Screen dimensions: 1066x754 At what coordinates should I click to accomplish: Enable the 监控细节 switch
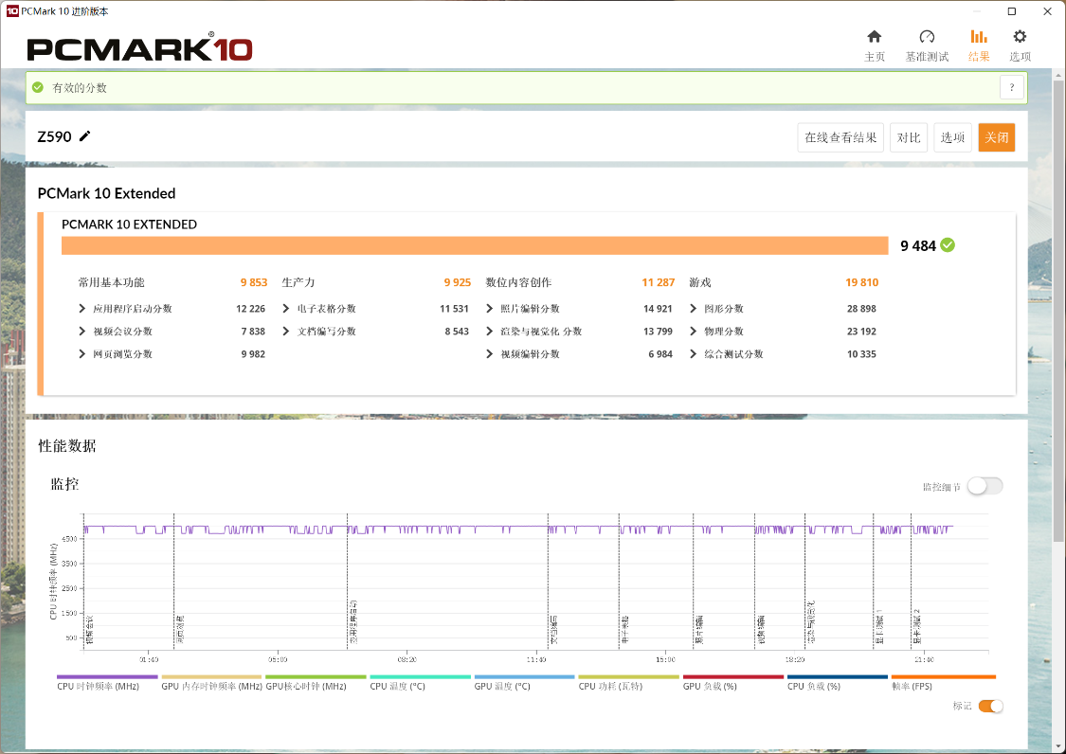984,485
